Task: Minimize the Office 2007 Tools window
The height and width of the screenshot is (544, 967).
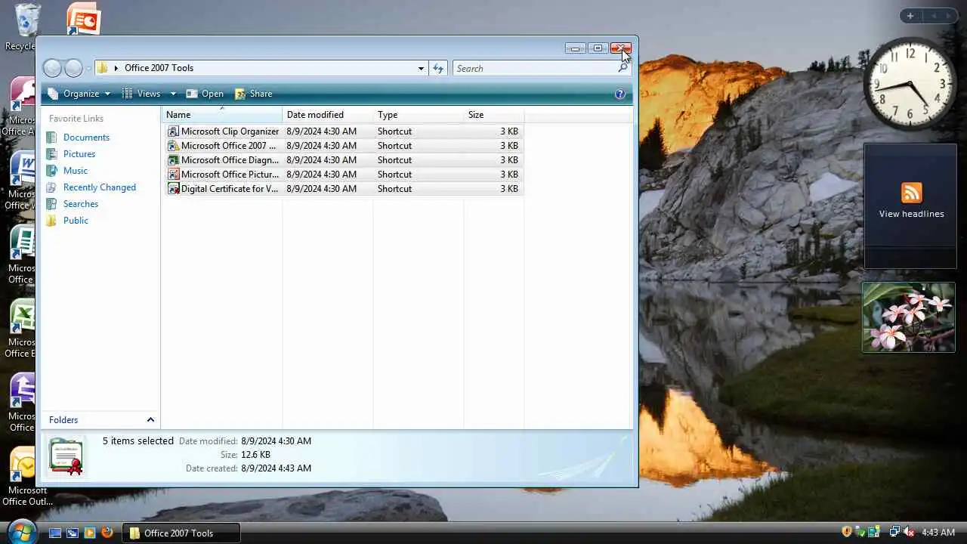Action: [576, 48]
